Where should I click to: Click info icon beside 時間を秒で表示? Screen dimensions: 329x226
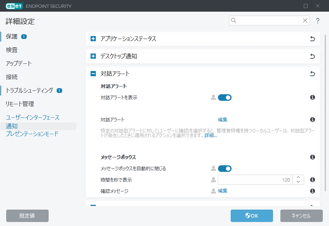pyautogui.click(x=313, y=180)
